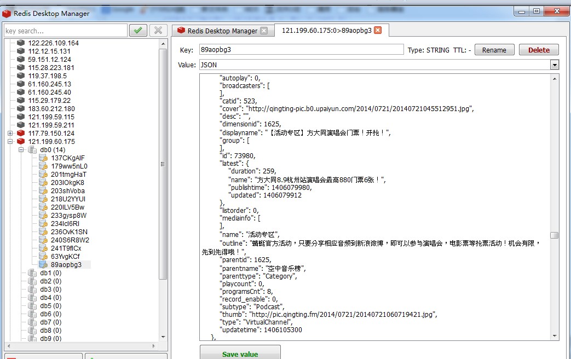Click value area scrollbar up arrow
Viewport: 571px width, 359px height.
(x=554, y=78)
